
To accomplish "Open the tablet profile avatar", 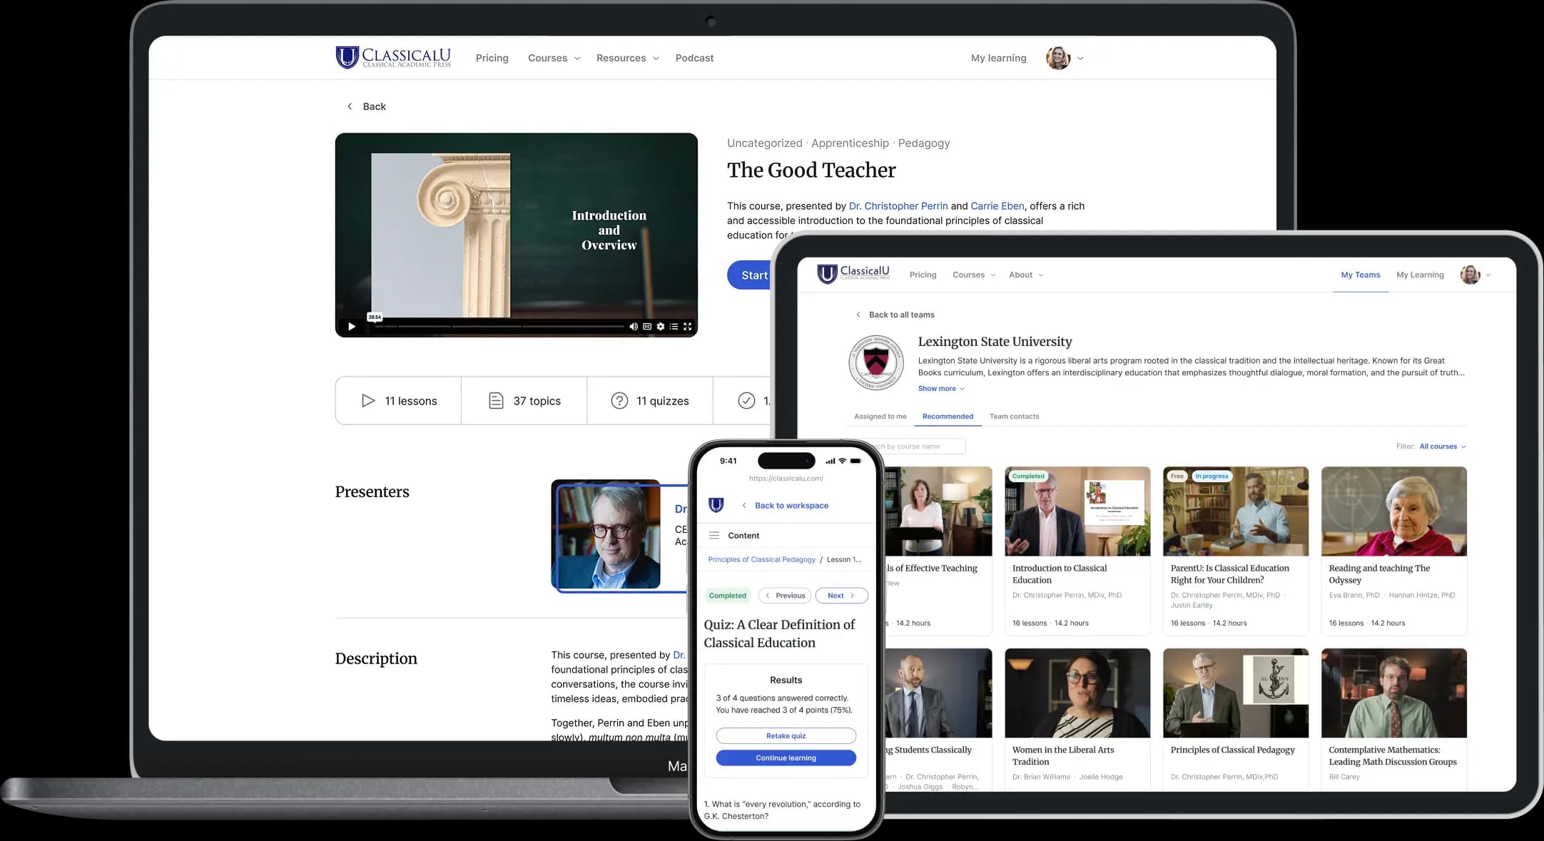I will coord(1470,275).
